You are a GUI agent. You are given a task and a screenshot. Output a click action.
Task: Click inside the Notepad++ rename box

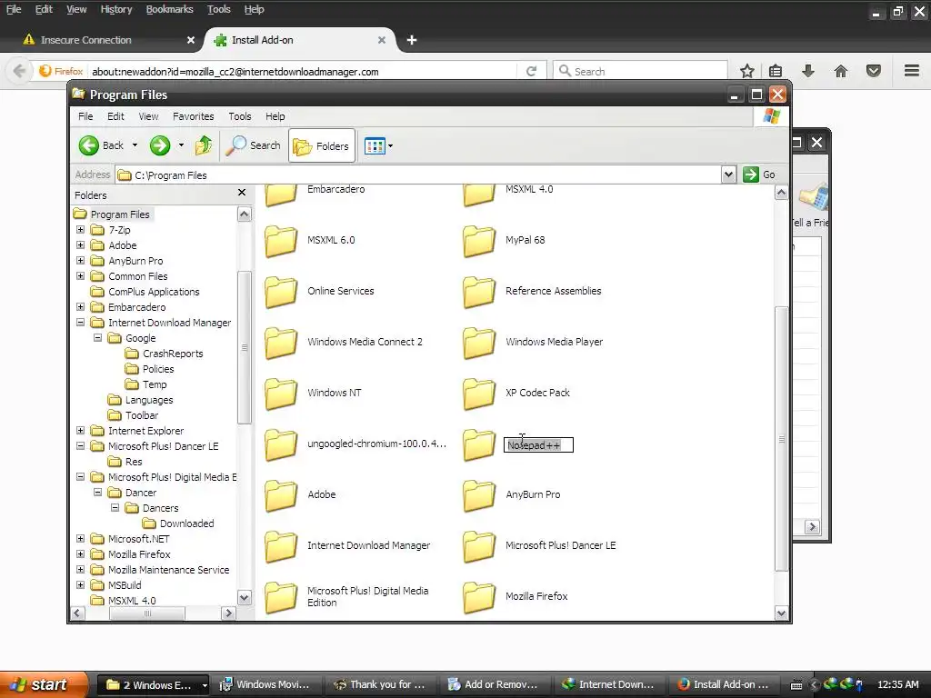click(x=538, y=444)
